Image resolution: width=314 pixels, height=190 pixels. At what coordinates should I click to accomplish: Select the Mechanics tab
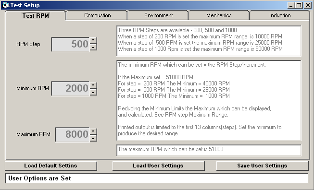tap(219, 15)
